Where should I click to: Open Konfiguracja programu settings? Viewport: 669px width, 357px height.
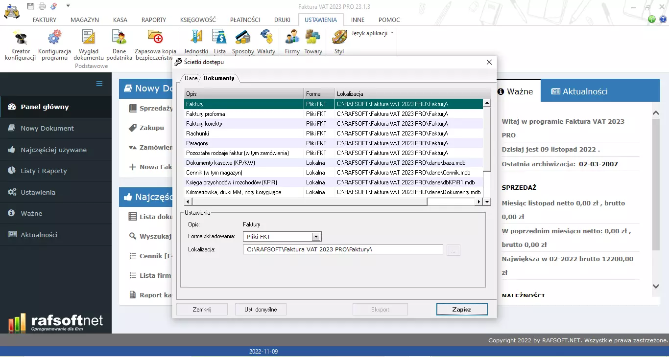pos(54,44)
